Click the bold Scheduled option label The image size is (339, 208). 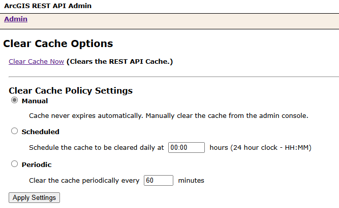pos(40,132)
